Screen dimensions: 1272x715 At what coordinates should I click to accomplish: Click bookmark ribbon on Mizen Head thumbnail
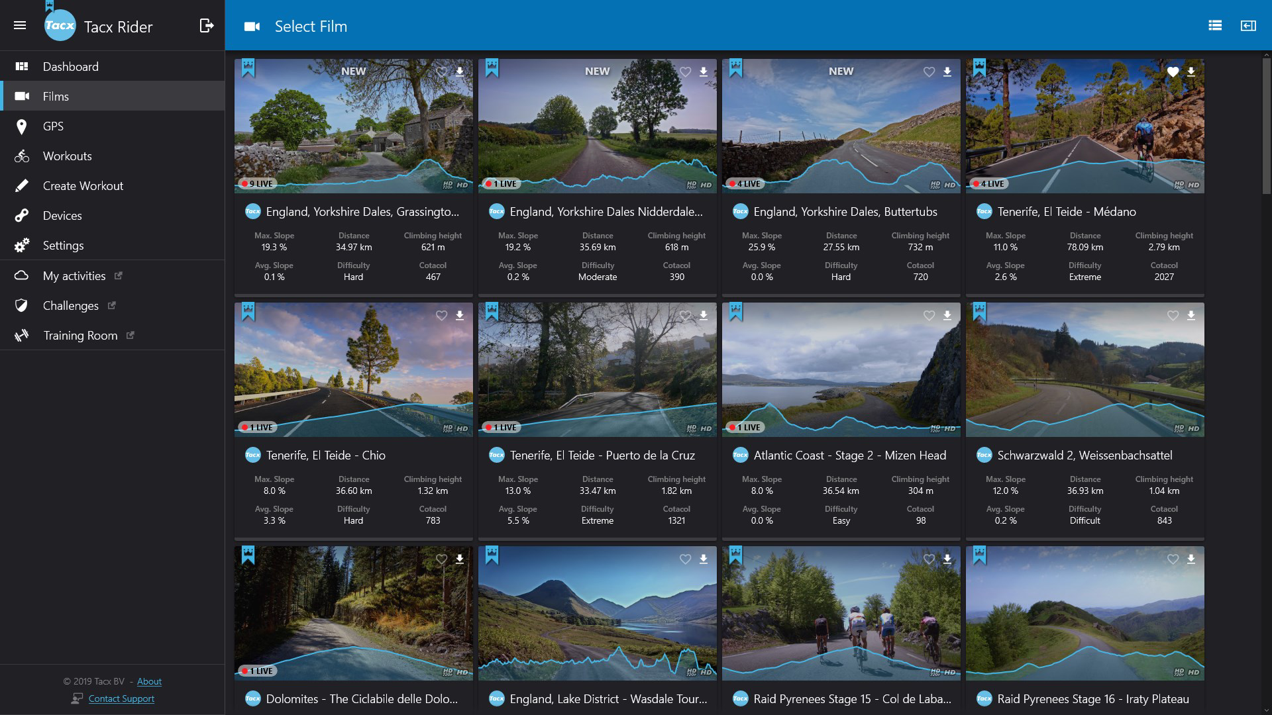tap(735, 311)
